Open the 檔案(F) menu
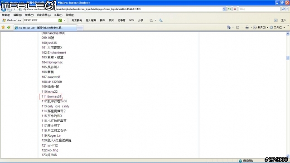290x163 pixels. pyautogui.click(x=6, y=15)
